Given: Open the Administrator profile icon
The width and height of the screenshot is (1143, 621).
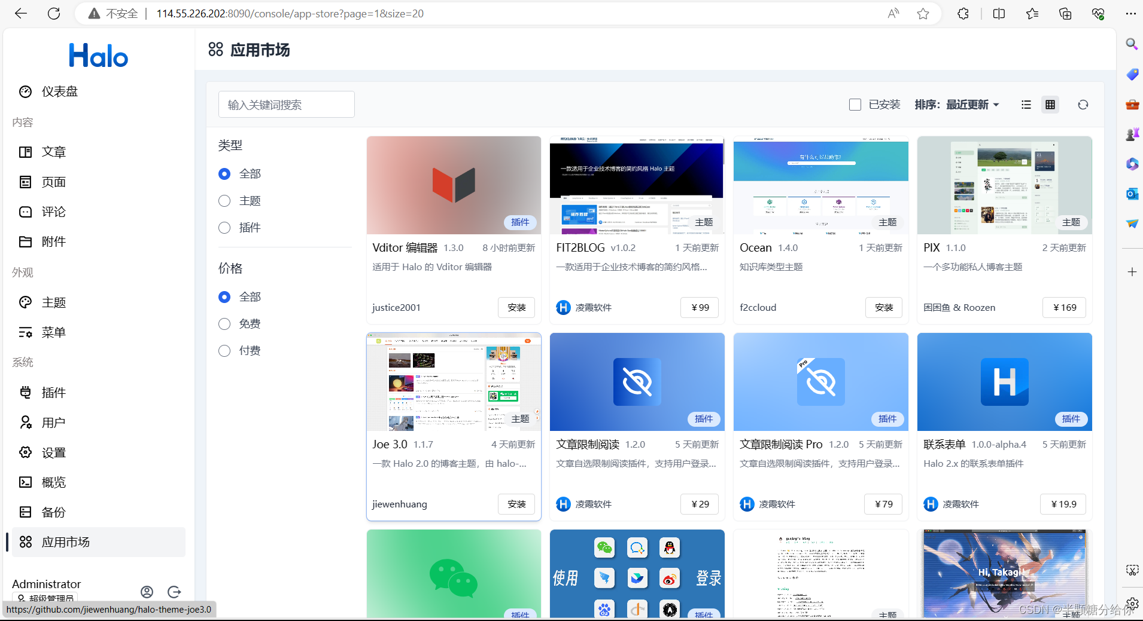Looking at the screenshot, I should [147, 592].
